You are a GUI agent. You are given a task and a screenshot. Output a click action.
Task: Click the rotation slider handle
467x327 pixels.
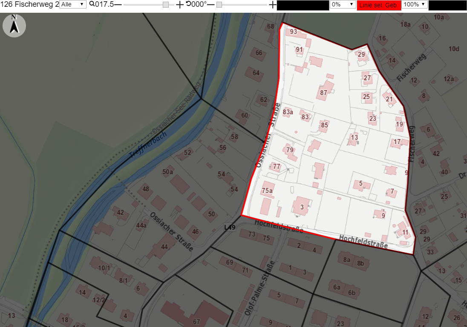[219, 4]
